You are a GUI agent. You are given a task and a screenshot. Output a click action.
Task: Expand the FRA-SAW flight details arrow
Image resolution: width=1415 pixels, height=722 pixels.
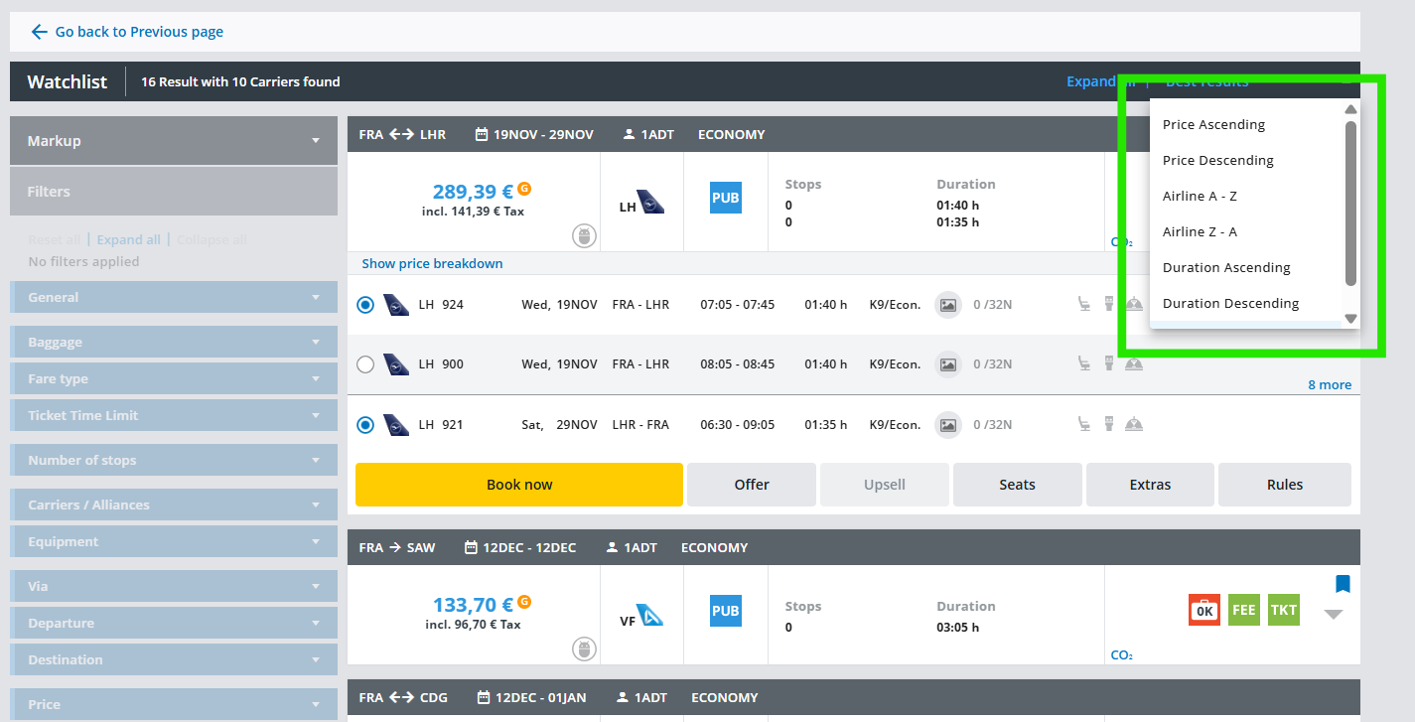(x=1334, y=615)
